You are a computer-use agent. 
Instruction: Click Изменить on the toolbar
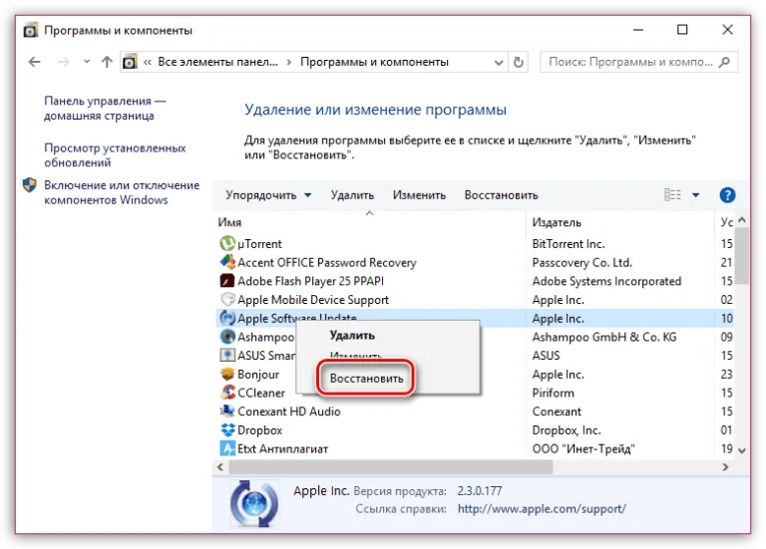[x=419, y=194]
